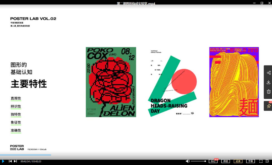272x165 pixels.
Task: Open the 标记 marker feature
Action: (x=213, y=161)
